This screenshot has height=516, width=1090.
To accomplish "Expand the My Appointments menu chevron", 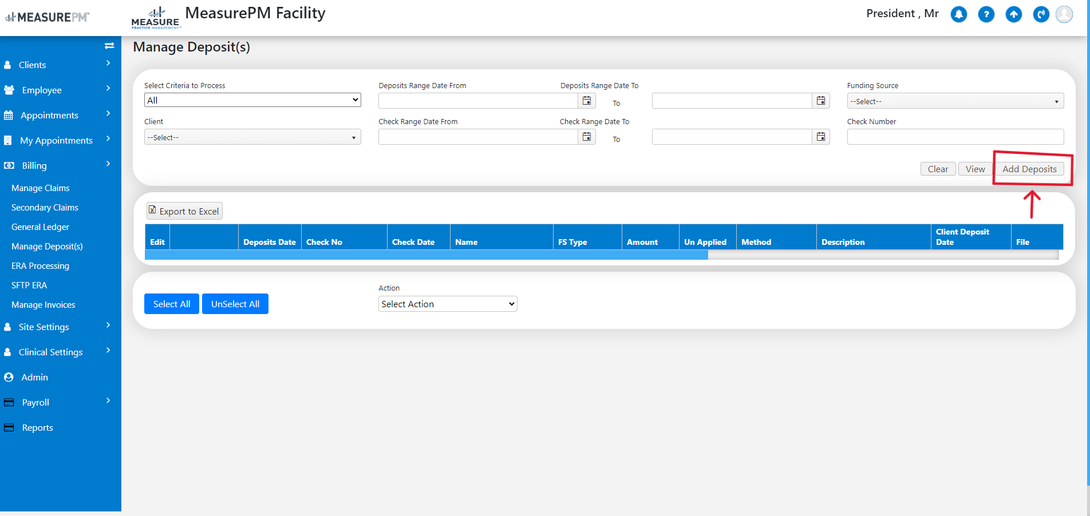I will click(x=108, y=138).
